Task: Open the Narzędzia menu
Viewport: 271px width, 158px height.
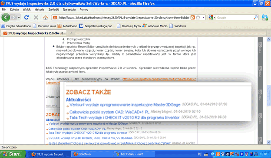Action: 69,10
